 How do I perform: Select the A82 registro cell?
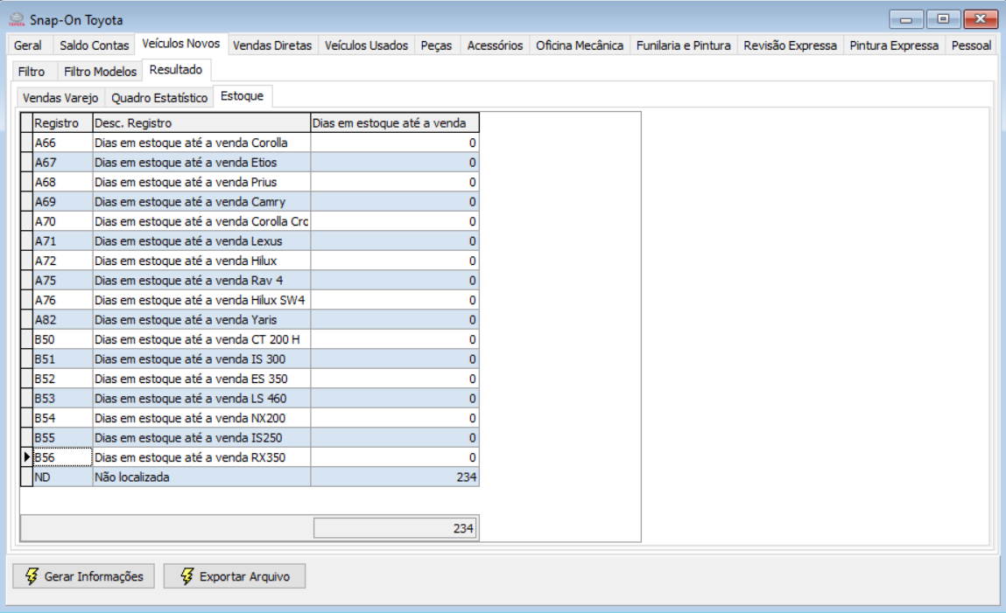[x=62, y=320]
